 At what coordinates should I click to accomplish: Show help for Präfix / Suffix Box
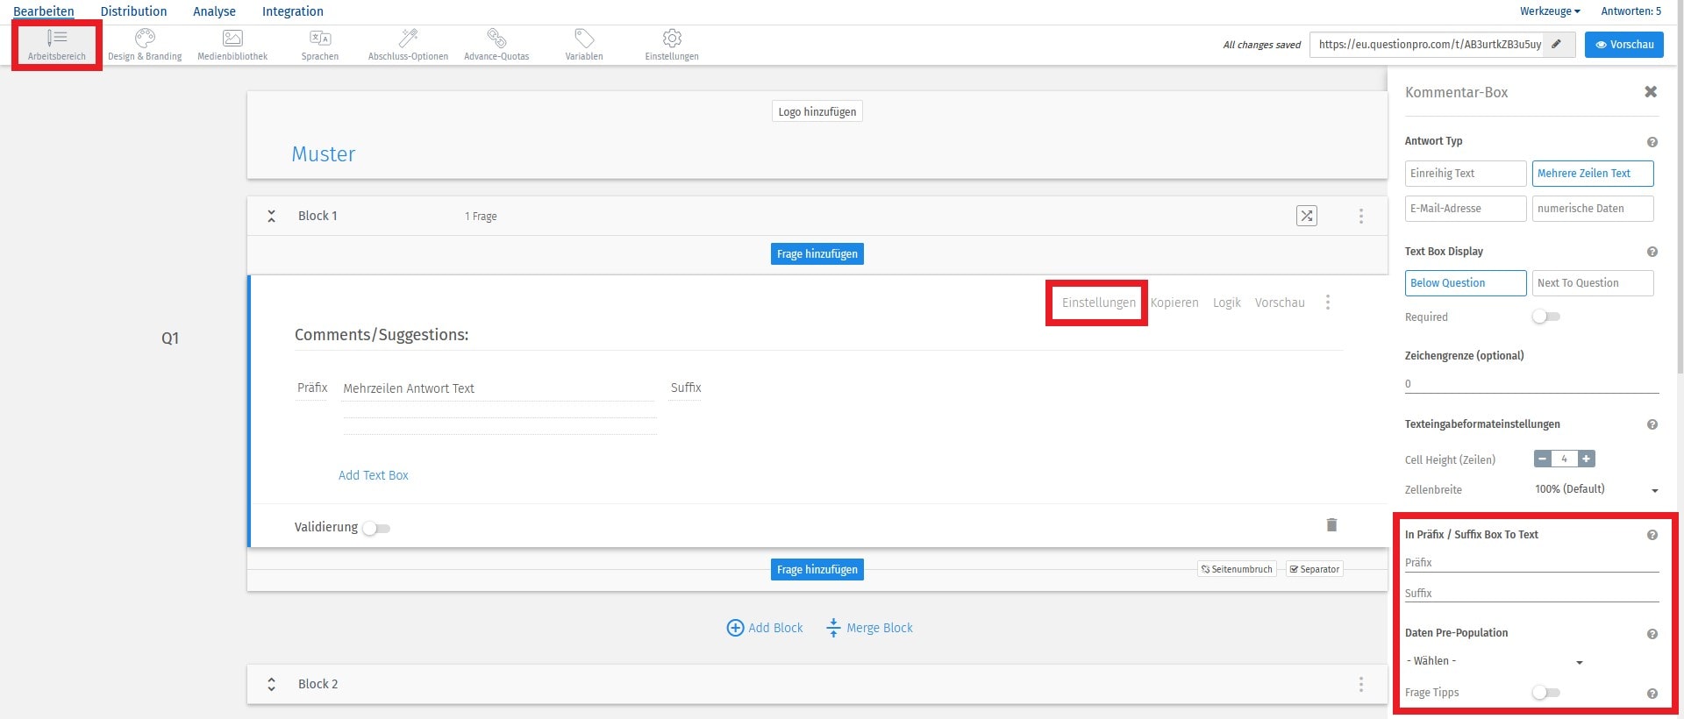click(1652, 535)
